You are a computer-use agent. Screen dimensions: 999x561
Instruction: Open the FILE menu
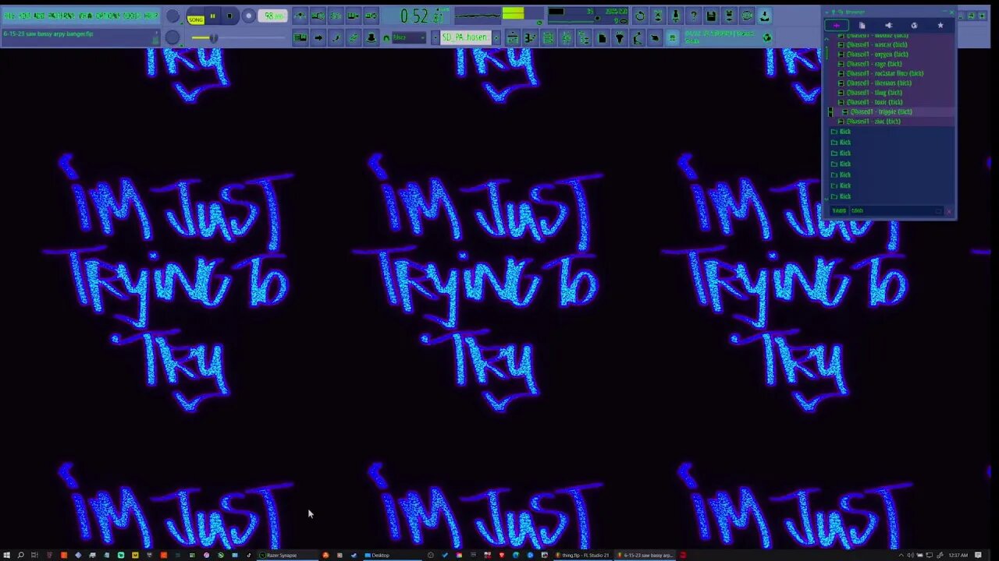coord(10,16)
